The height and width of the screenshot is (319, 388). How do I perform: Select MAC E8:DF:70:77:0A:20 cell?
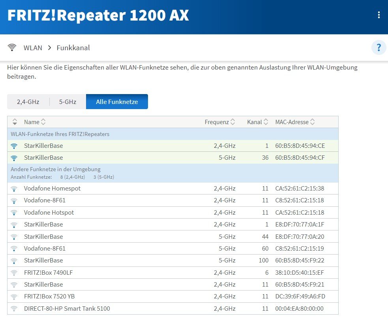(x=300, y=236)
